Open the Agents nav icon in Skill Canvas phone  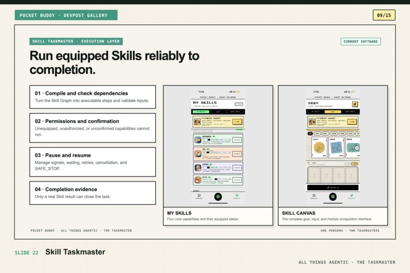pos(352,196)
